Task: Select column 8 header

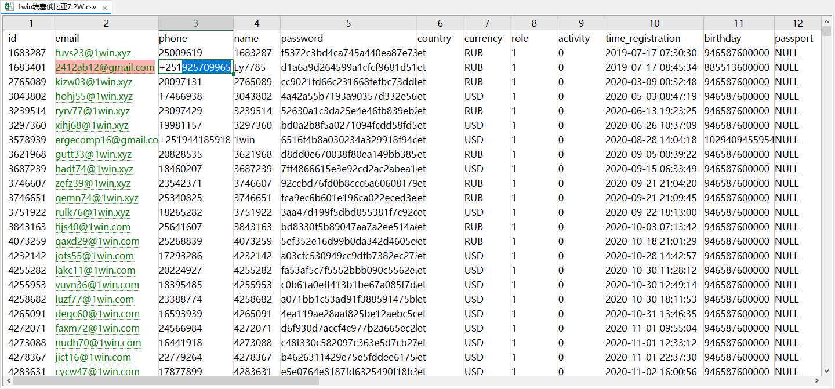Action: (534, 23)
